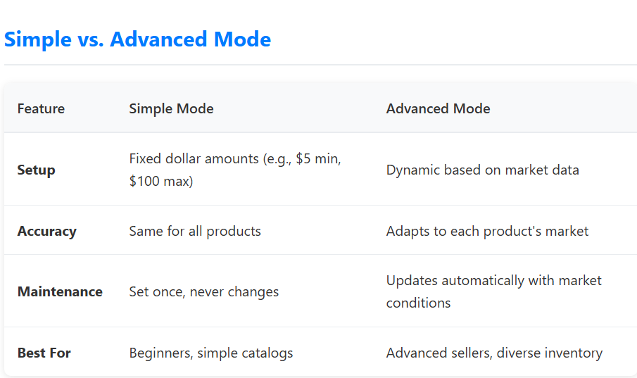Click the Beginners, simple catalogs cell

pos(211,353)
